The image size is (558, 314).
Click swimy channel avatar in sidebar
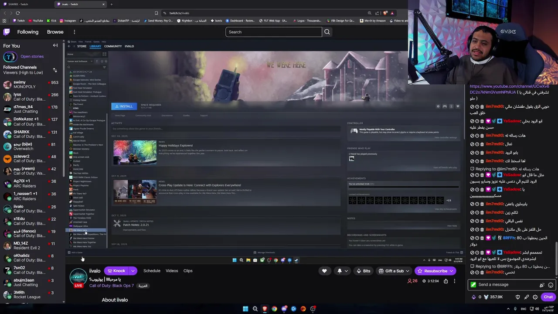click(x=7, y=85)
